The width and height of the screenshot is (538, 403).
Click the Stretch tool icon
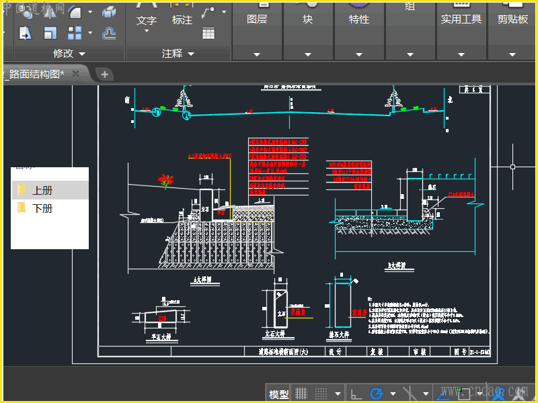26,32
